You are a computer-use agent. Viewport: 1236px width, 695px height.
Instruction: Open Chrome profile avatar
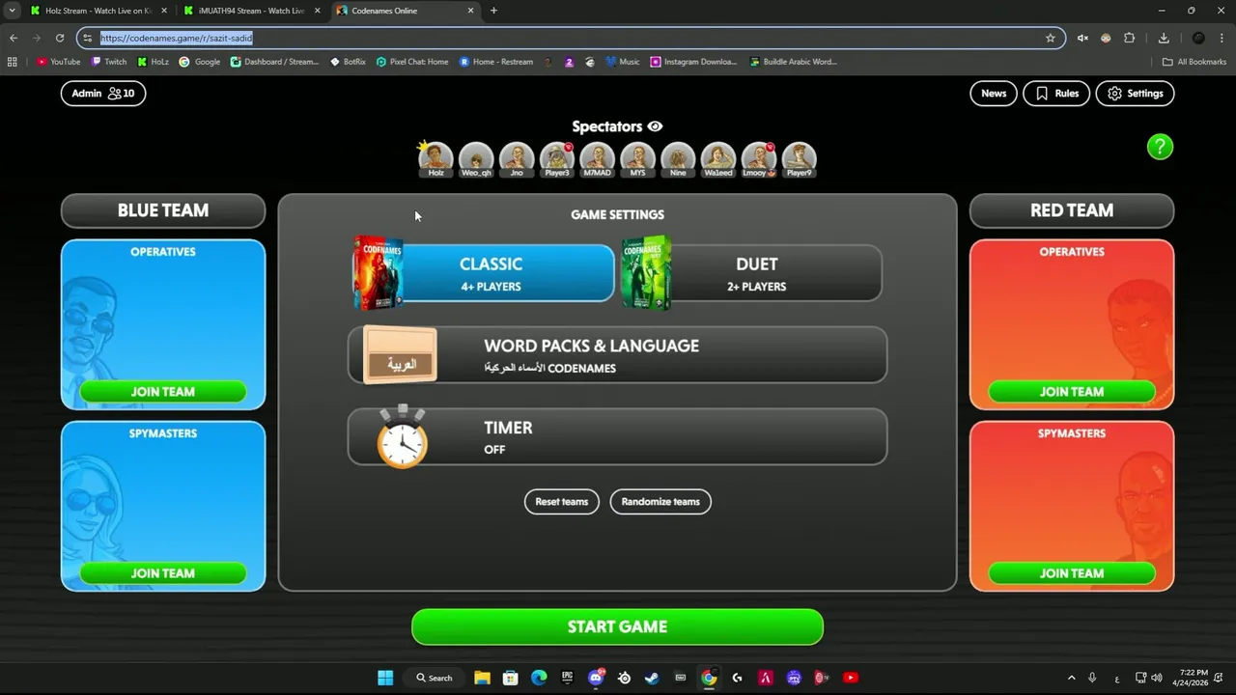click(x=1198, y=38)
